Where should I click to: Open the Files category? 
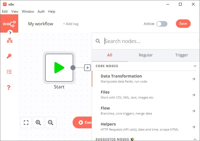pos(146,95)
